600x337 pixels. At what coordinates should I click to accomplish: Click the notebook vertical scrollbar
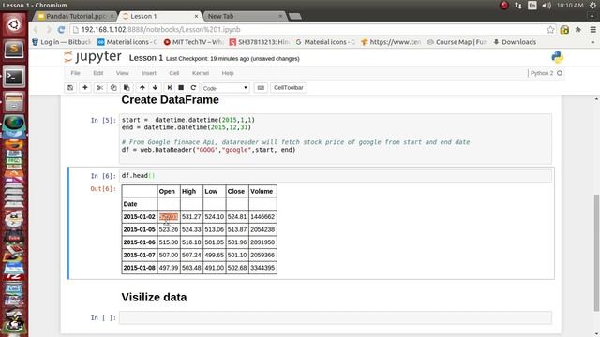coord(596,252)
